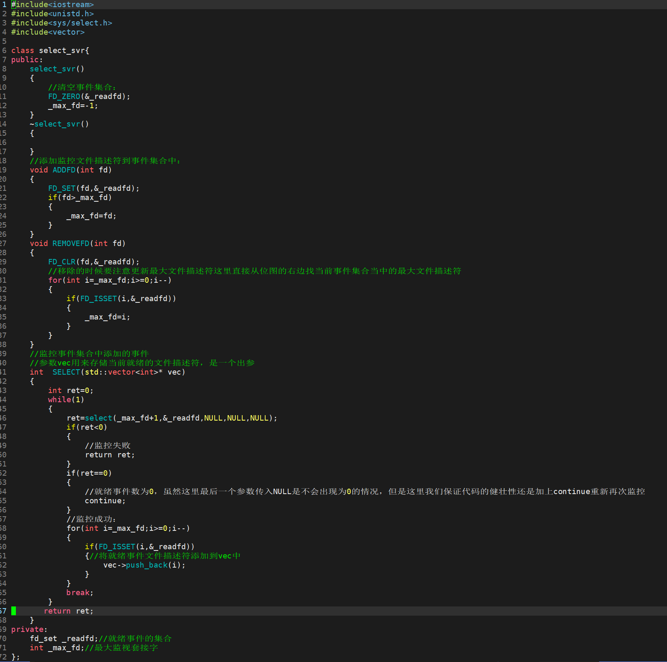The image size is (667, 662).
Task: Click the 'ret=select(_max_fd+1,...' call line
Action: [x=172, y=418]
